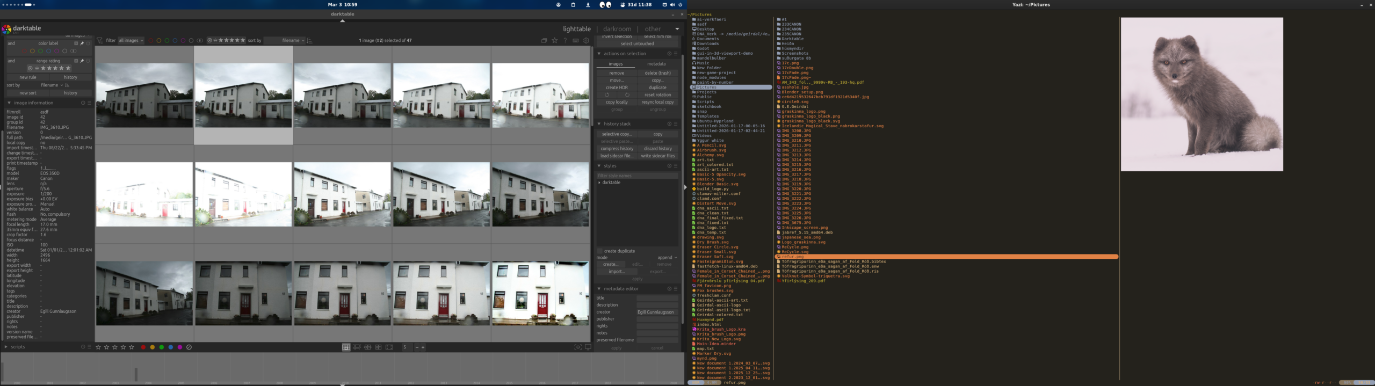This screenshot has height=386, width=1375.
Task: Open the all images filter dropdown
Action: point(131,40)
